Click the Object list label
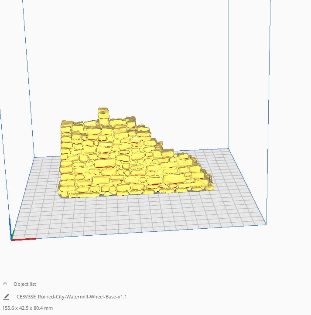This screenshot has width=311, height=315. point(25,284)
